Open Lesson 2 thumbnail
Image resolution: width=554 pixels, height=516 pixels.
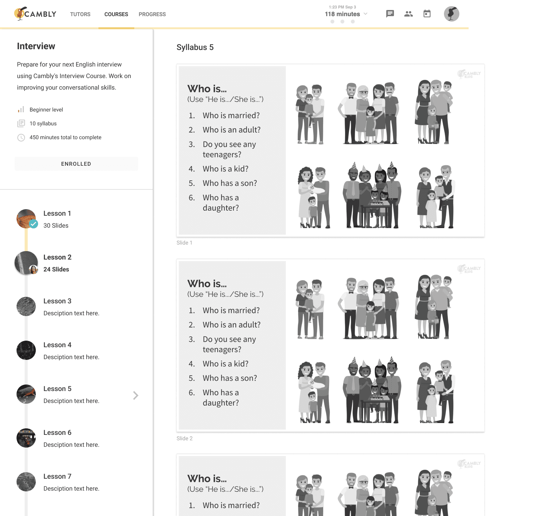(x=27, y=263)
